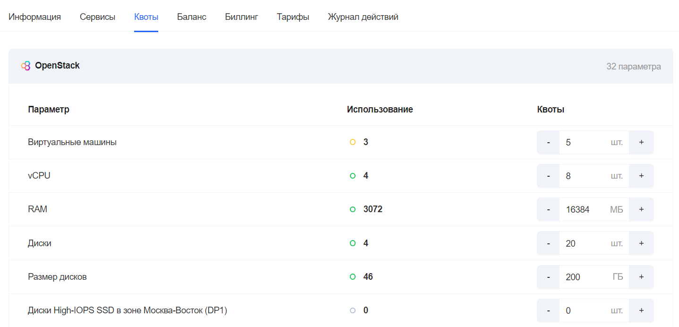Click the yellow usage indicator for Виртуальные машины
This screenshot has height=327, width=679.
click(x=352, y=142)
